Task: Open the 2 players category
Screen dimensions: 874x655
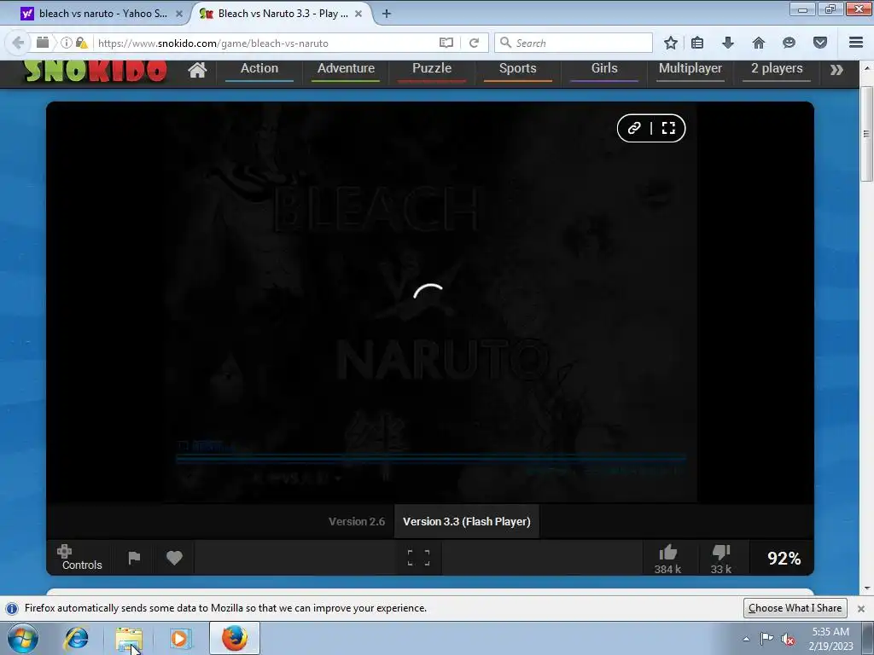Action: pos(777,69)
